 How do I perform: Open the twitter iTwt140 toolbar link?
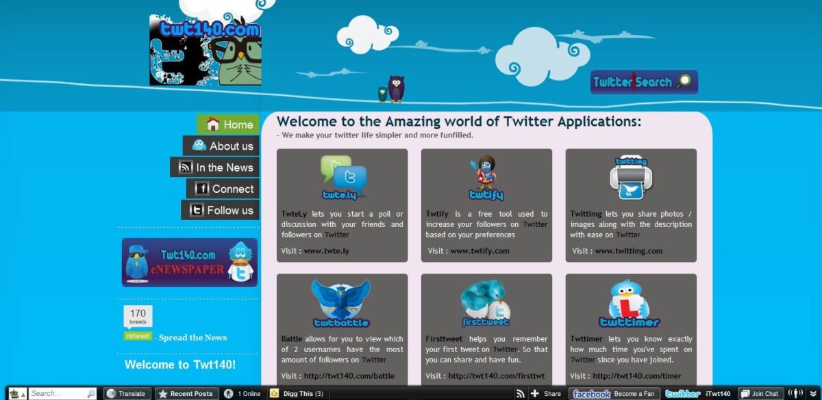coord(698,394)
